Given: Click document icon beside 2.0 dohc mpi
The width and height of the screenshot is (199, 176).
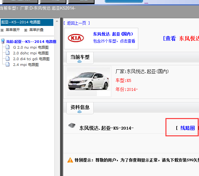Looking at the screenshot, I should coord(8,53).
